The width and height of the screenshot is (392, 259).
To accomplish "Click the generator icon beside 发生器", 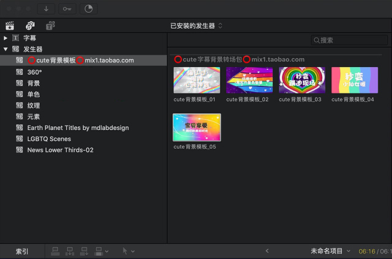I will tap(15, 49).
